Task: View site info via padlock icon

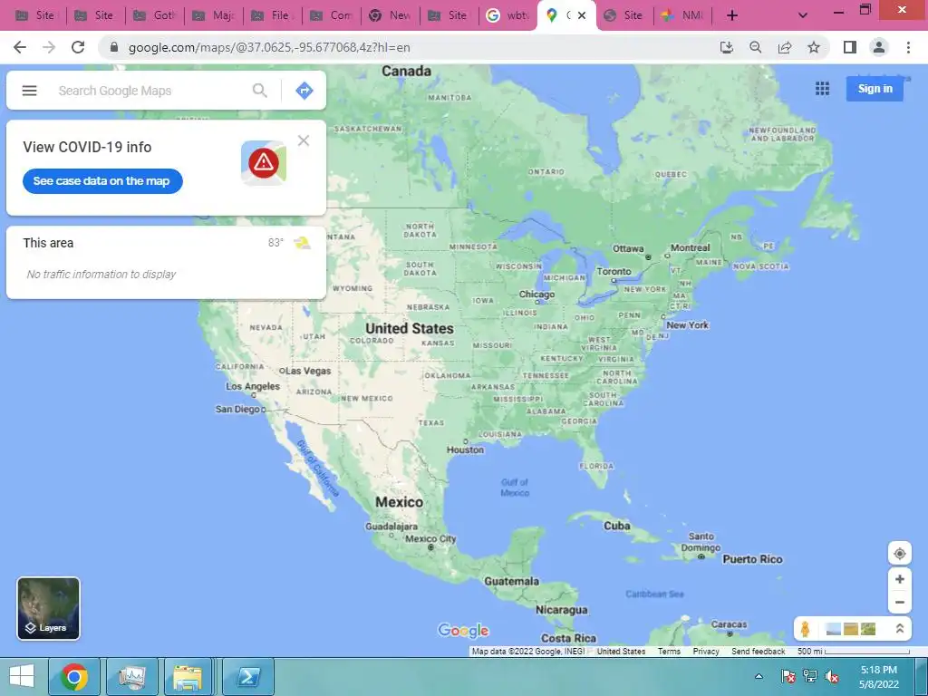Action: tap(114, 47)
